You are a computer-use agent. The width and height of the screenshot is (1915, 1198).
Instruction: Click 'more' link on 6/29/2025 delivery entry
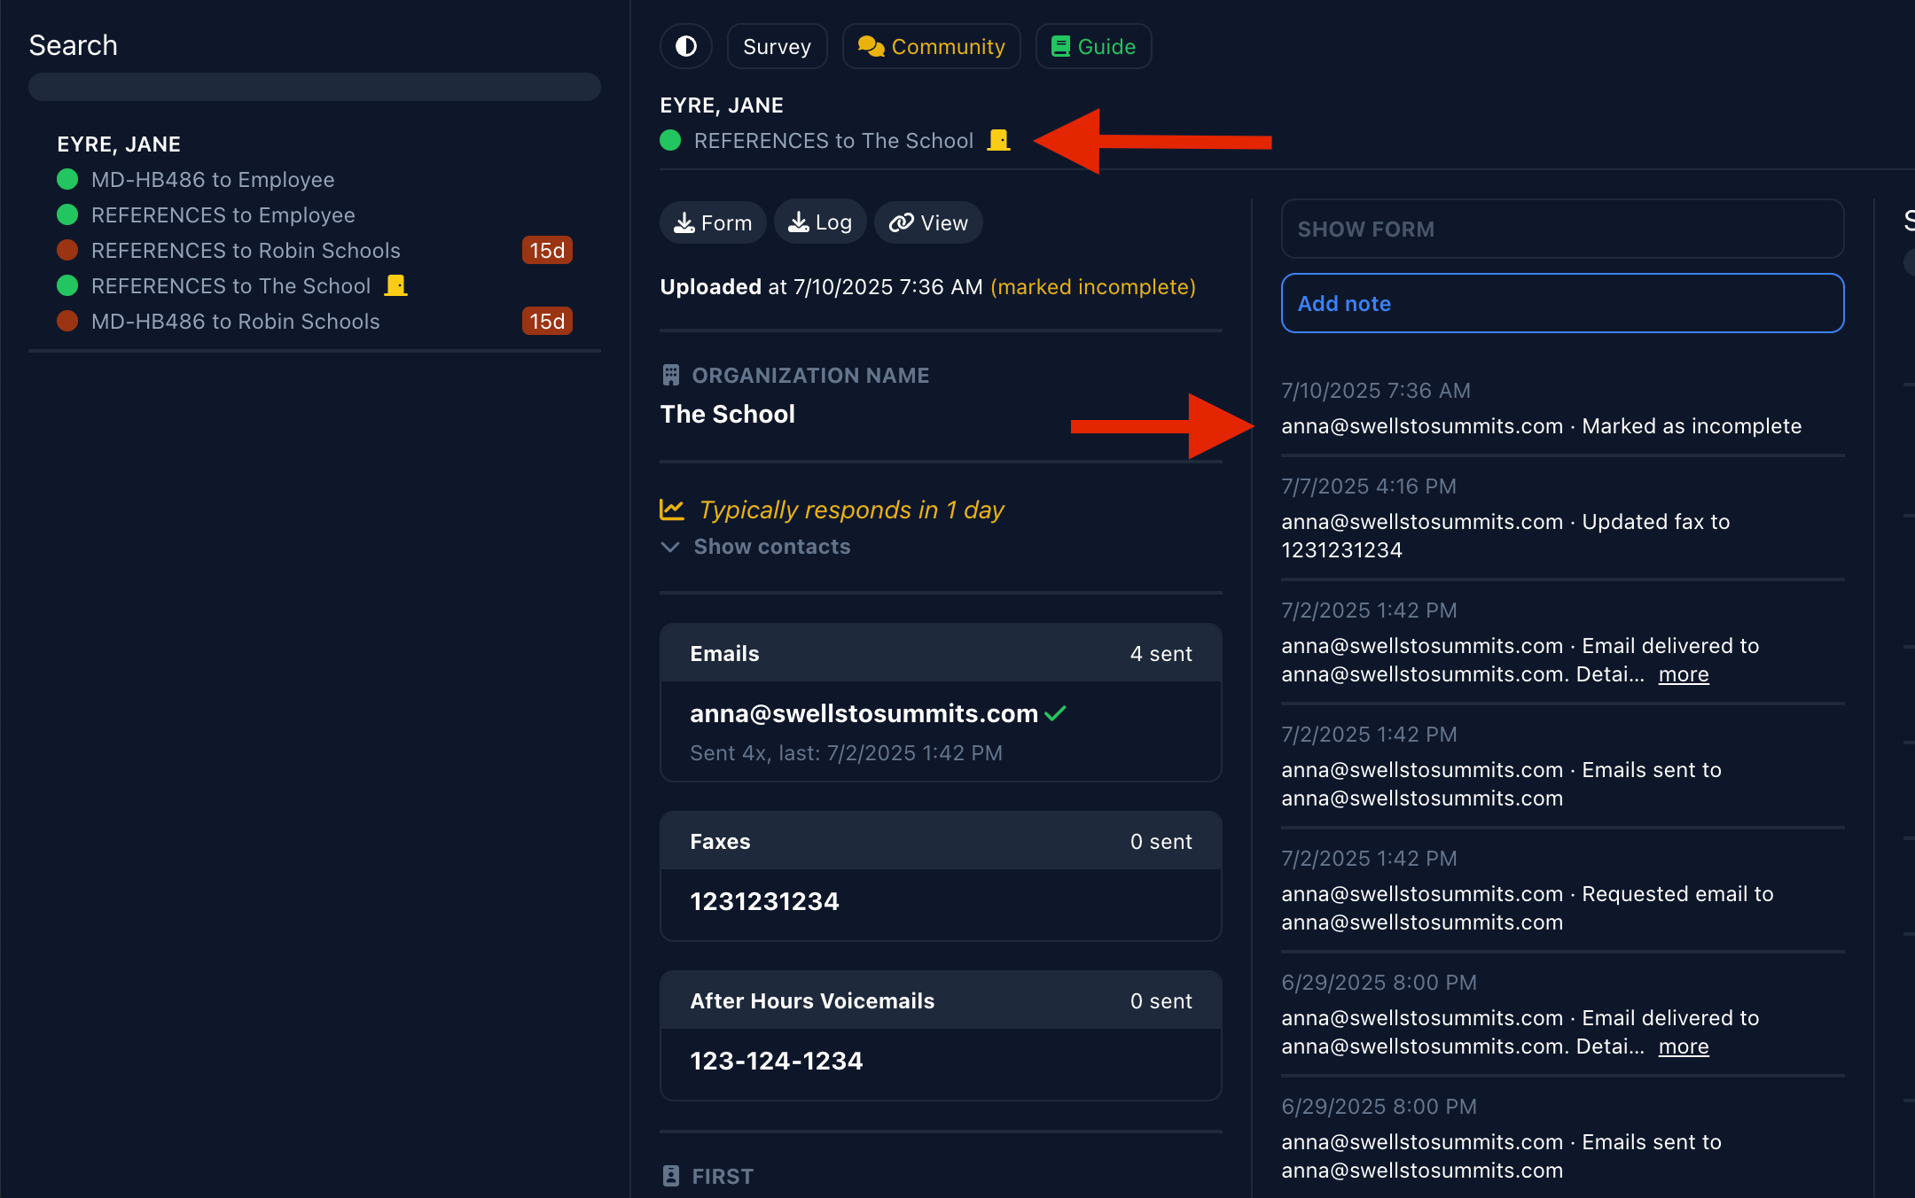[1683, 1046]
